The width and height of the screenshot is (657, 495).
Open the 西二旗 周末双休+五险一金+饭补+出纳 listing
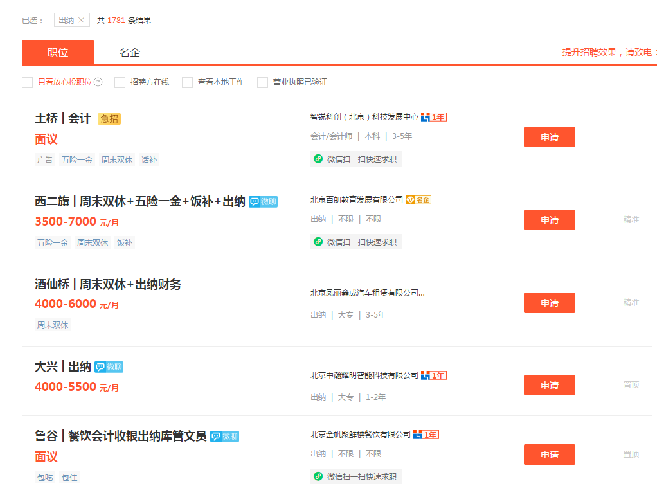coord(140,202)
